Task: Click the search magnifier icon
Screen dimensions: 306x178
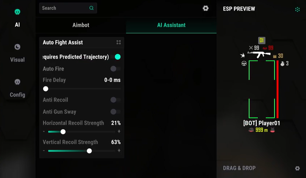Action: [91, 8]
